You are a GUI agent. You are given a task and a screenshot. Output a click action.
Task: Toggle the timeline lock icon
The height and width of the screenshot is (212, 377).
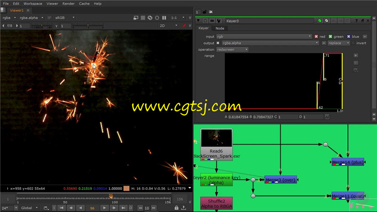(176, 208)
